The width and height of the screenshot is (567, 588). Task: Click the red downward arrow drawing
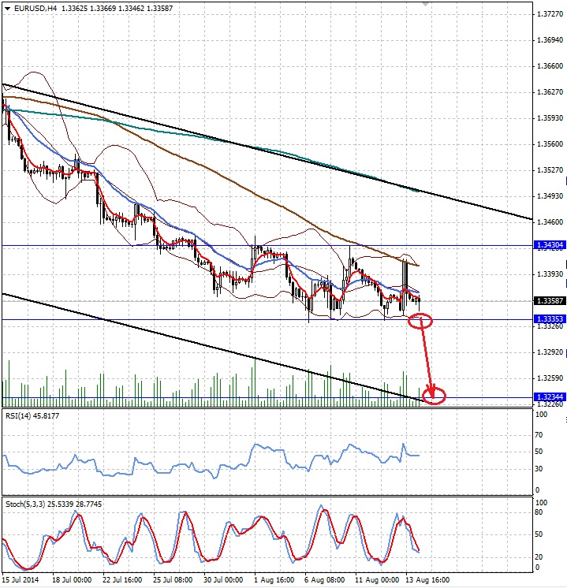tap(427, 359)
